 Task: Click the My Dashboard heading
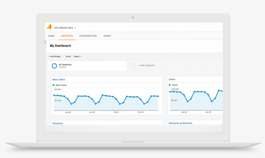[x=60, y=46]
